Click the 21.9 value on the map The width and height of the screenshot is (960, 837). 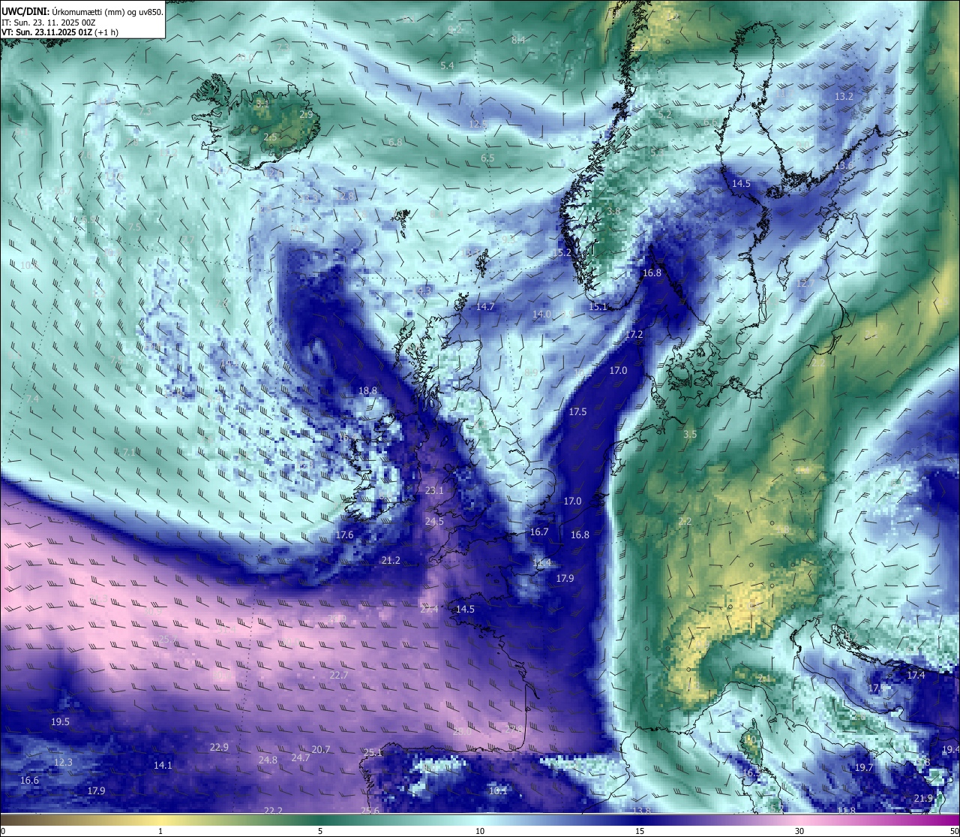pos(924,798)
